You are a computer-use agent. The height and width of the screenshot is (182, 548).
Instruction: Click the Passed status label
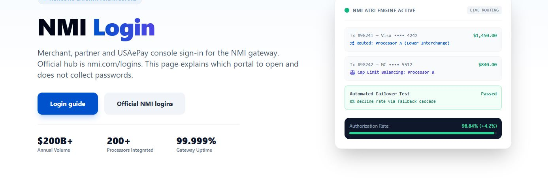[x=489, y=94]
